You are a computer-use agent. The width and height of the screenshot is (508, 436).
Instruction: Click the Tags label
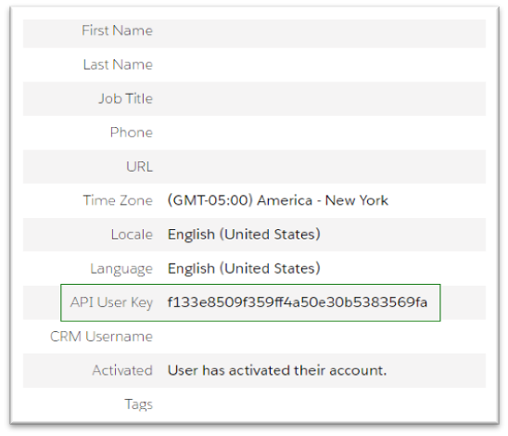point(139,404)
